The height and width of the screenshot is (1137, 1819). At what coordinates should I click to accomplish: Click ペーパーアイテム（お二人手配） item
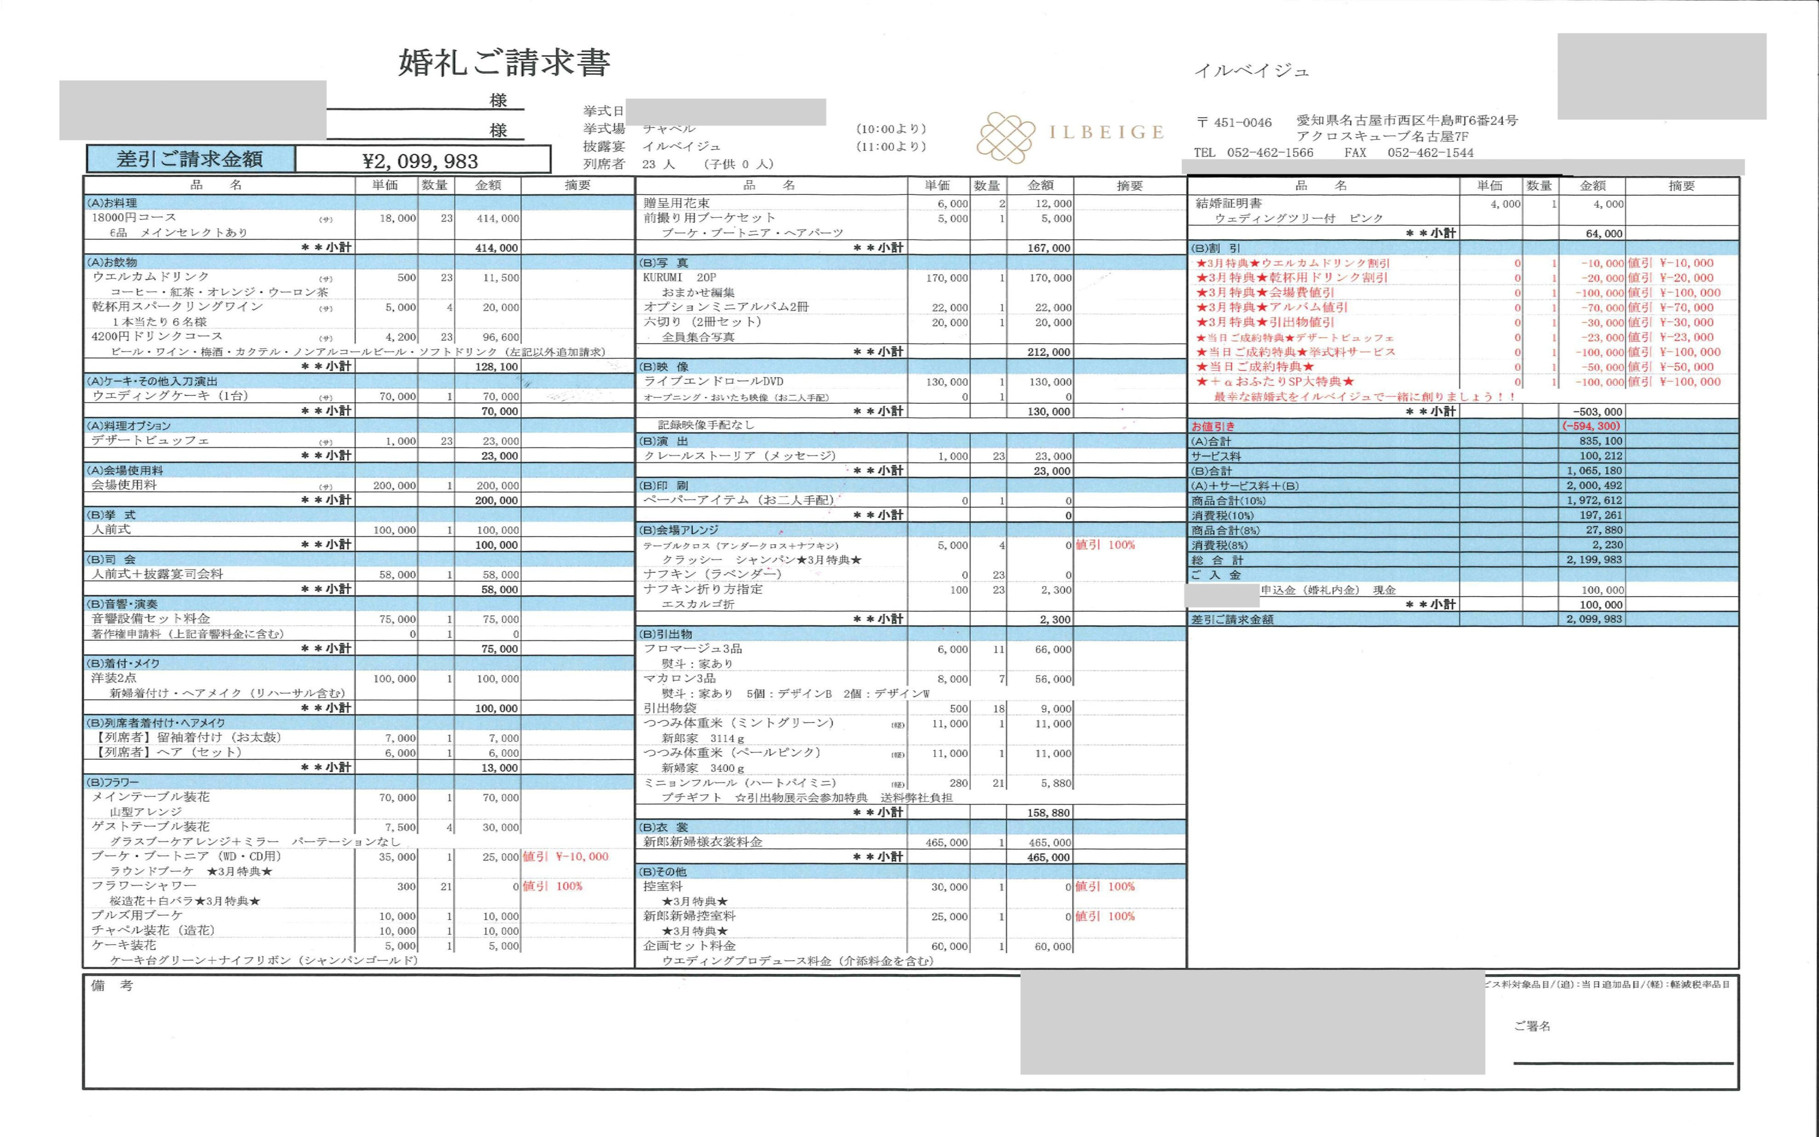pyautogui.click(x=740, y=500)
